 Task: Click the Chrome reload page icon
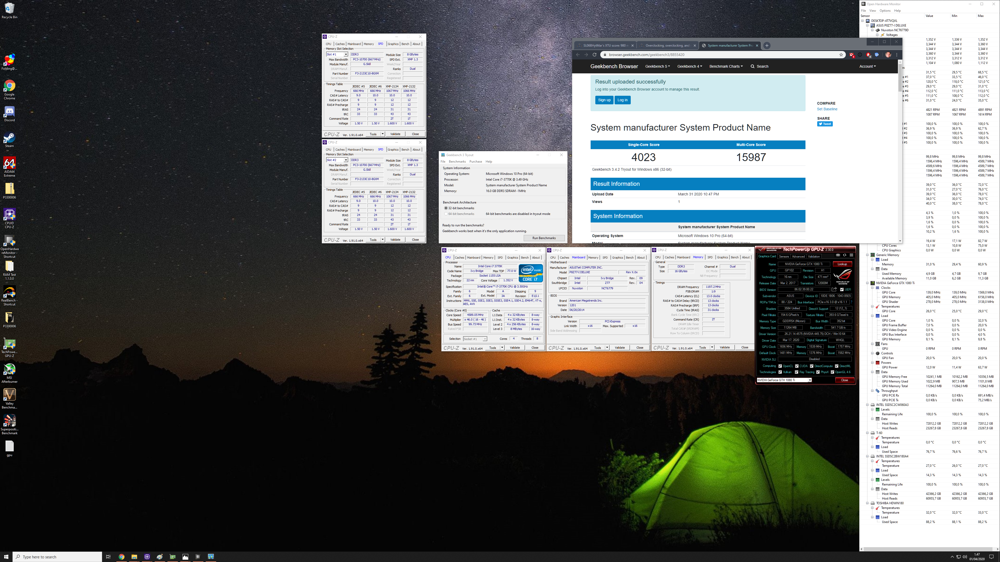click(594, 55)
